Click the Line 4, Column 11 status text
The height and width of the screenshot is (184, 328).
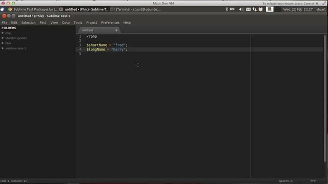pyautogui.click(x=14, y=181)
